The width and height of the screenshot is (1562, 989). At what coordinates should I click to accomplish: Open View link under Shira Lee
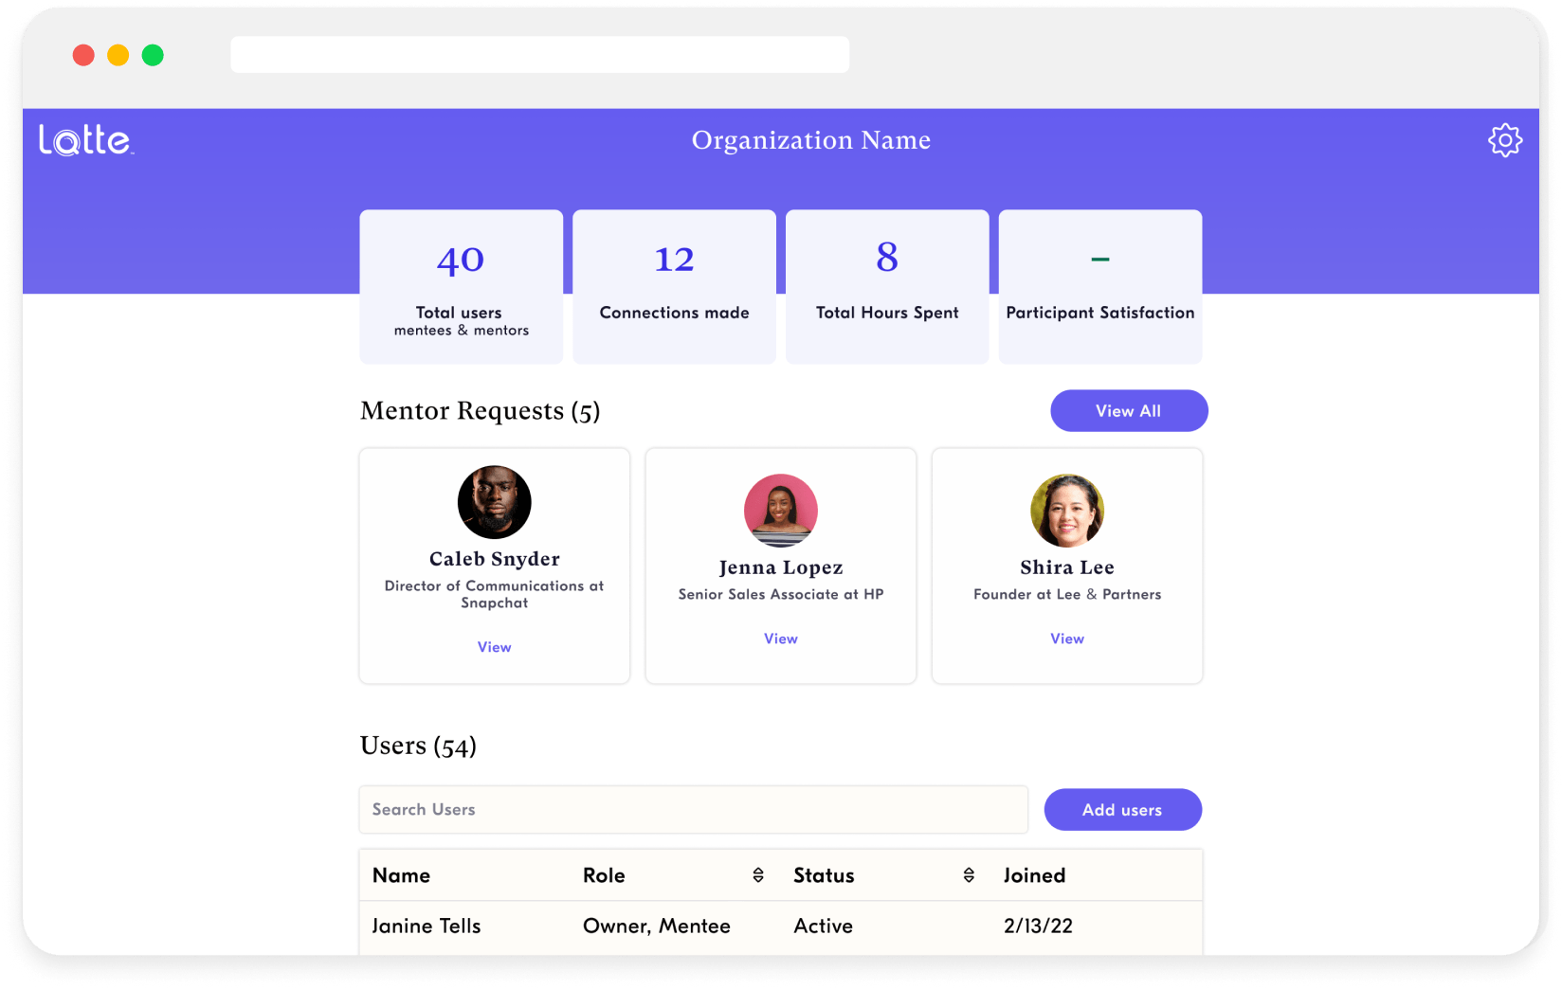click(x=1067, y=638)
